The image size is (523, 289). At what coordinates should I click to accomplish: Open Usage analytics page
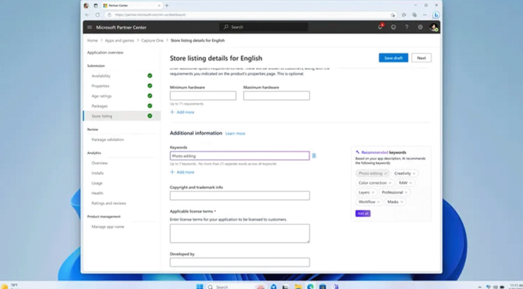97,183
